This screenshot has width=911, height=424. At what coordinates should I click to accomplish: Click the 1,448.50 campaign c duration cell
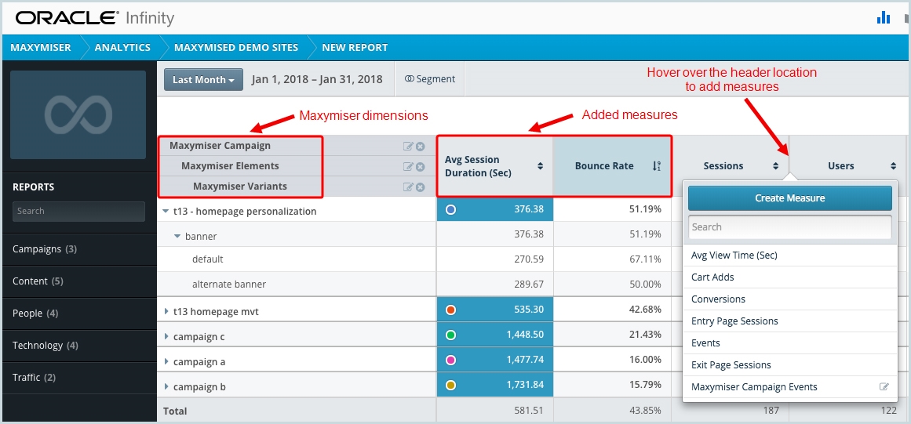coord(494,335)
